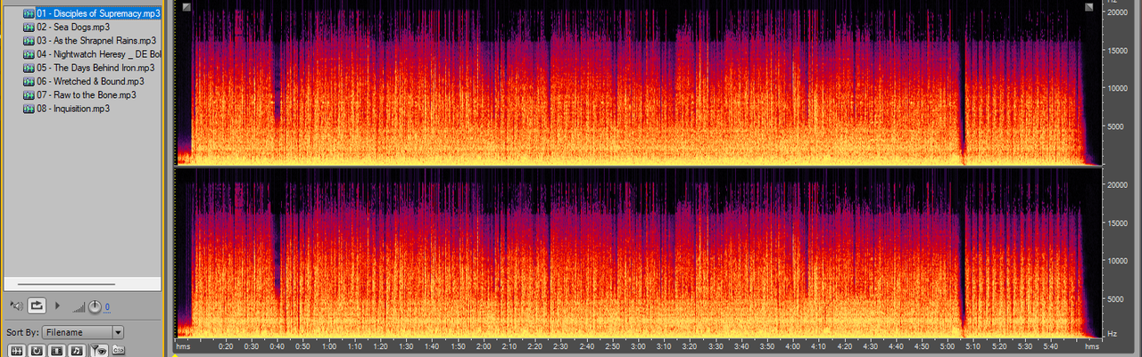Click the 1:00 mark on the time ruler
This screenshot has height=357, width=1142.
tap(329, 345)
